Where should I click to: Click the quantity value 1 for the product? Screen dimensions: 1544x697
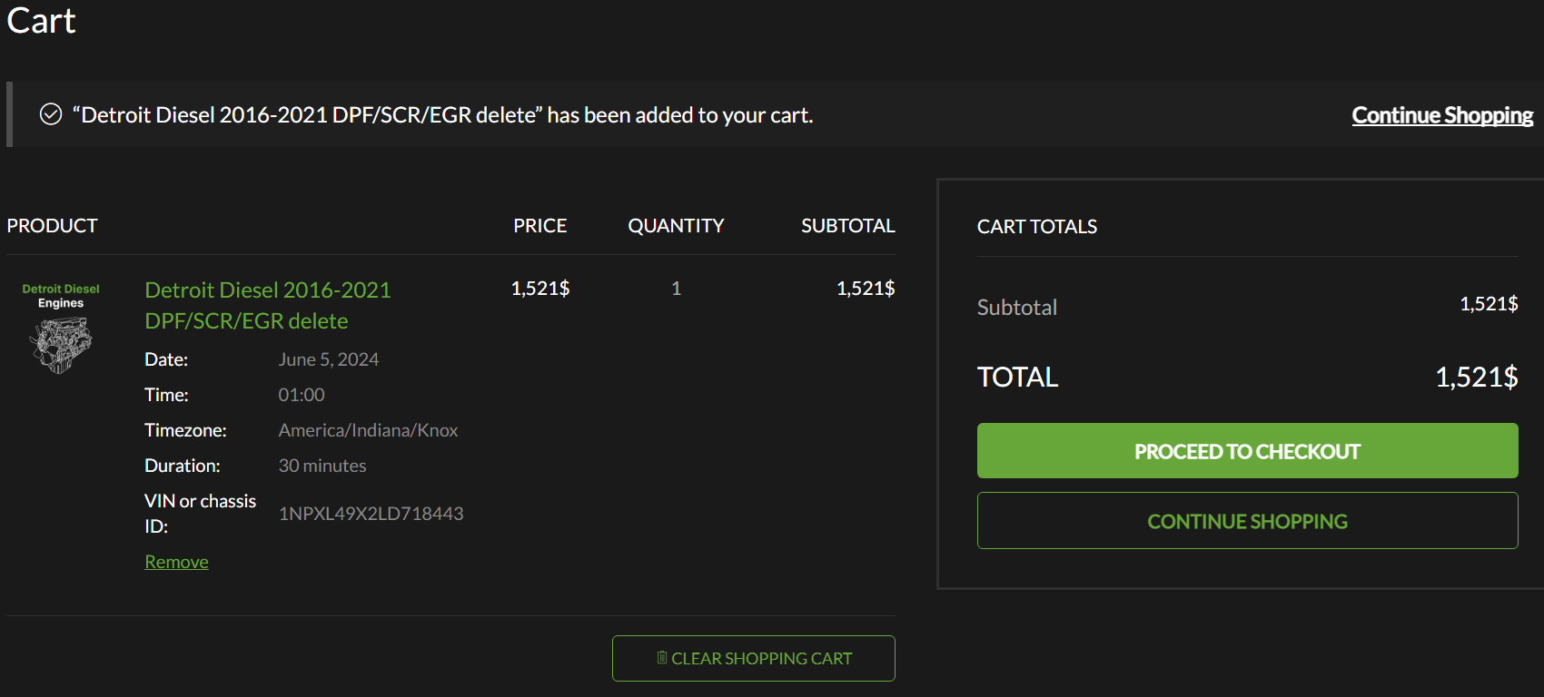click(x=676, y=289)
